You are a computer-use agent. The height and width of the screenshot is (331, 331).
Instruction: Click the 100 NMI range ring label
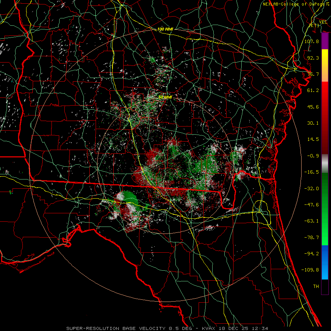coord(165,29)
